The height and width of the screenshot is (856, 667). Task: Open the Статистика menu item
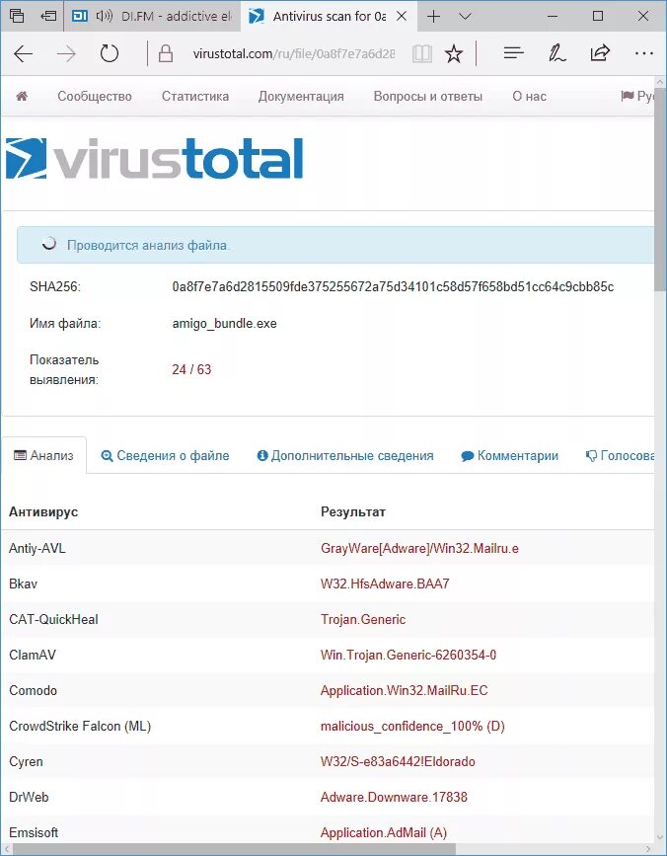tap(195, 97)
